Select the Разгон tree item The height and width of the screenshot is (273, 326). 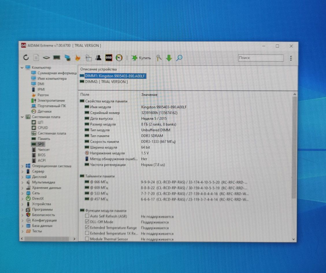pos(40,95)
